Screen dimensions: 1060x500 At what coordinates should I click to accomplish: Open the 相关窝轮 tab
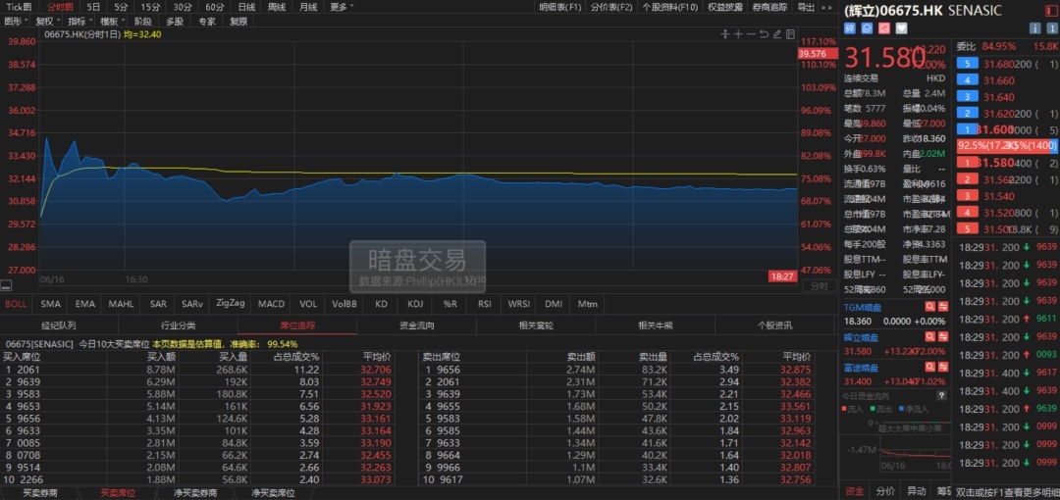point(536,325)
